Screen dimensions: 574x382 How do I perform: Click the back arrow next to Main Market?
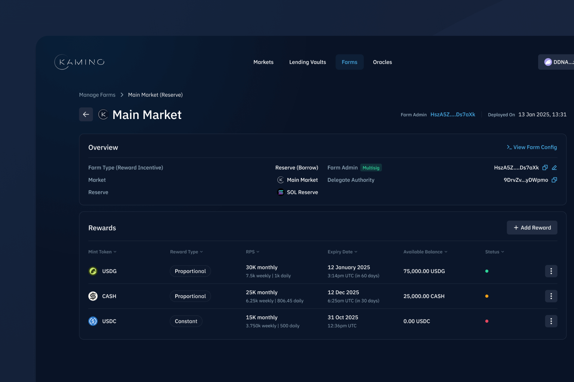point(86,115)
